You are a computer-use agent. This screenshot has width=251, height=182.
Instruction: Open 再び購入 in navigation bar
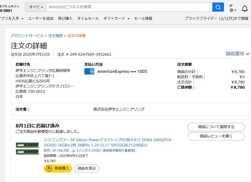click(65, 18)
